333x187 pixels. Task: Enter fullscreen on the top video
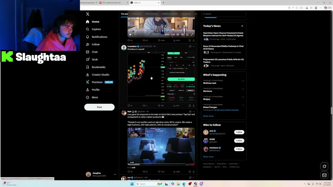point(192,35)
